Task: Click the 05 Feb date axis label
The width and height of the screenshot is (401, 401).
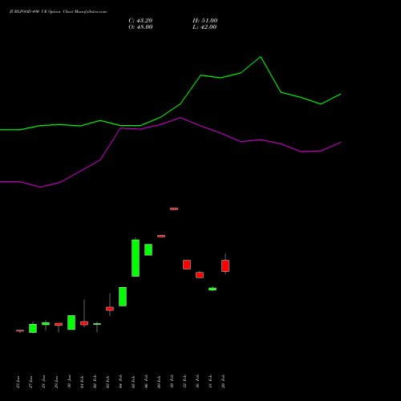Action: 133,382
